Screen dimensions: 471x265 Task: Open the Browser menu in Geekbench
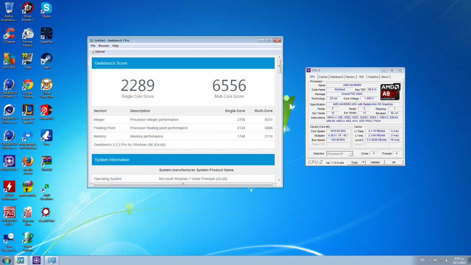pos(104,46)
